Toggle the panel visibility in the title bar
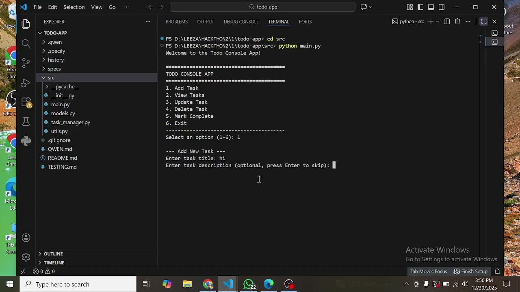520x292 pixels. (431, 7)
